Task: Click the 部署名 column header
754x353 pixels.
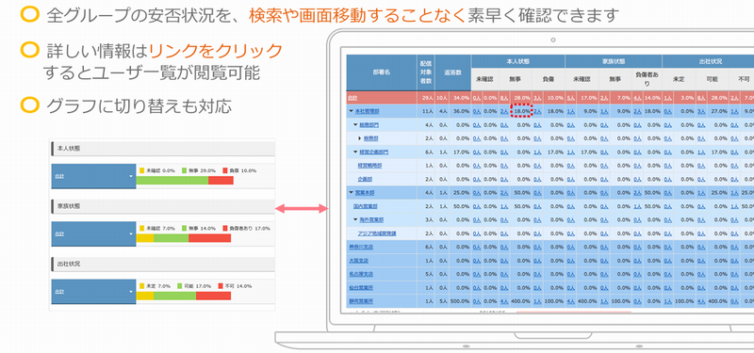Action: 382,72
